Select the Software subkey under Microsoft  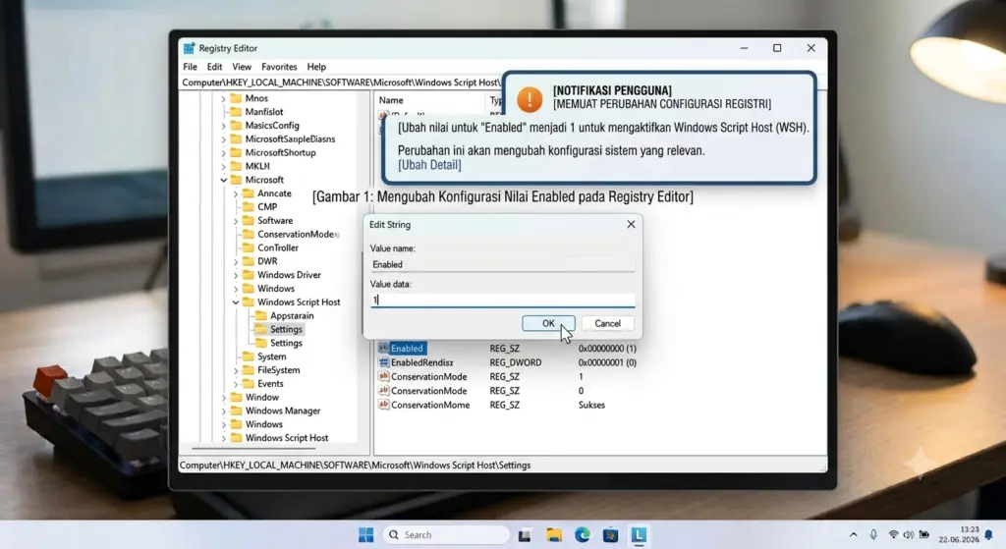(275, 221)
